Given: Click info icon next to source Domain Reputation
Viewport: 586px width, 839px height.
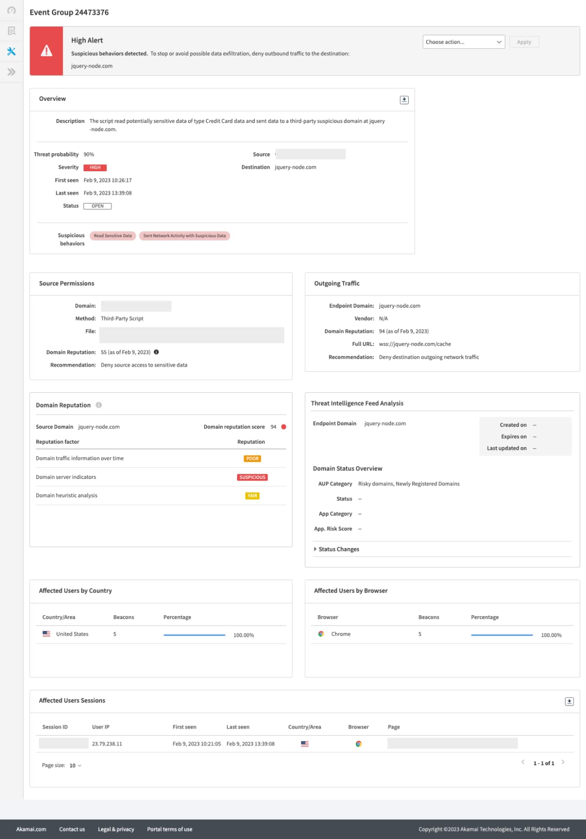Looking at the screenshot, I should pyautogui.click(x=156, y=352).
